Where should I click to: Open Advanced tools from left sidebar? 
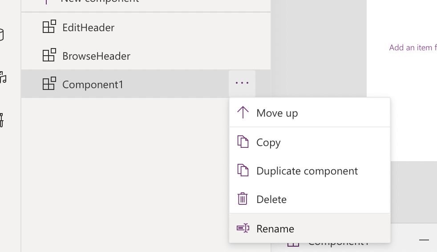(1, 120)
